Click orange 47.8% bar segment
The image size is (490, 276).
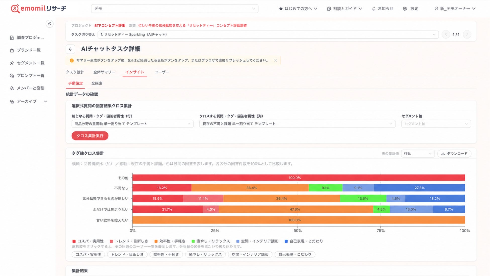coord(296,209)
